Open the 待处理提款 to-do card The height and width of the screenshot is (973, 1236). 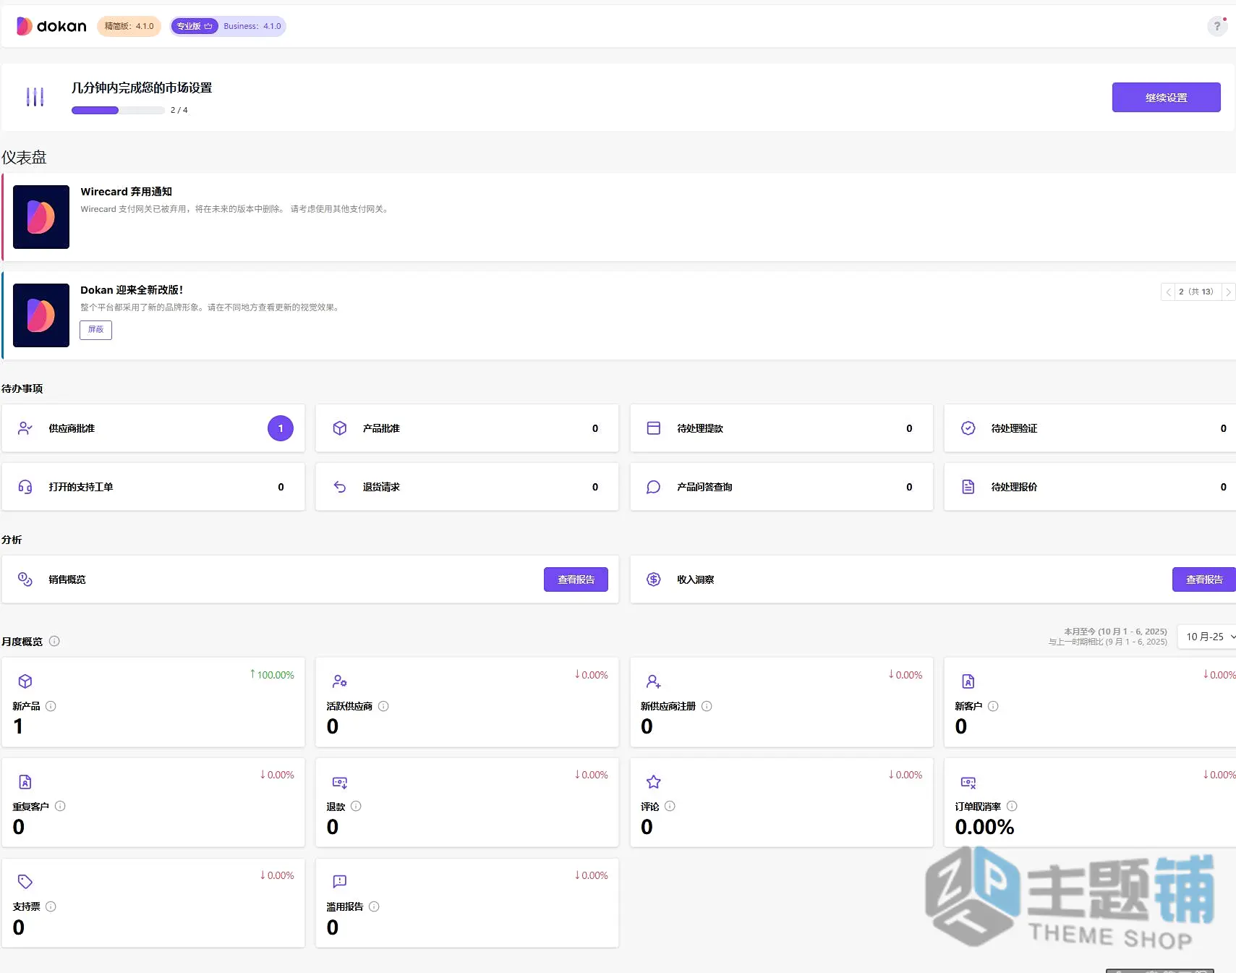click(x=781, y=428)
